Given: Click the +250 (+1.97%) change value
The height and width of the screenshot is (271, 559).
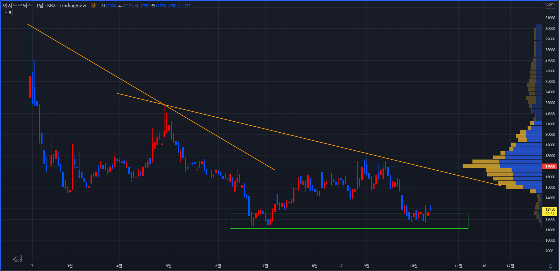Looking at the screenshot, I should click(x=180, y=6).
